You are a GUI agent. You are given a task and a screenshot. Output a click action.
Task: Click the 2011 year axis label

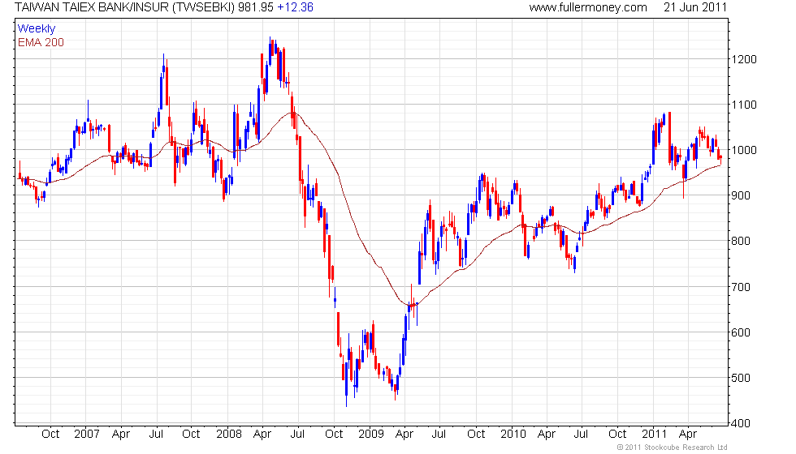click(x=655, y=435)
